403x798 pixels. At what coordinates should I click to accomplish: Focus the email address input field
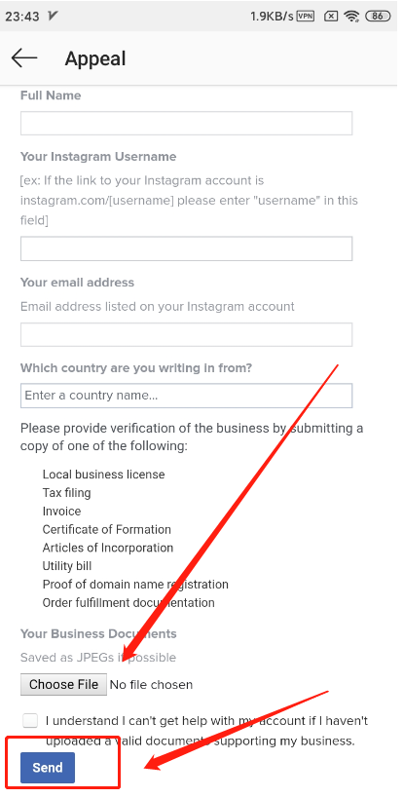187,334
